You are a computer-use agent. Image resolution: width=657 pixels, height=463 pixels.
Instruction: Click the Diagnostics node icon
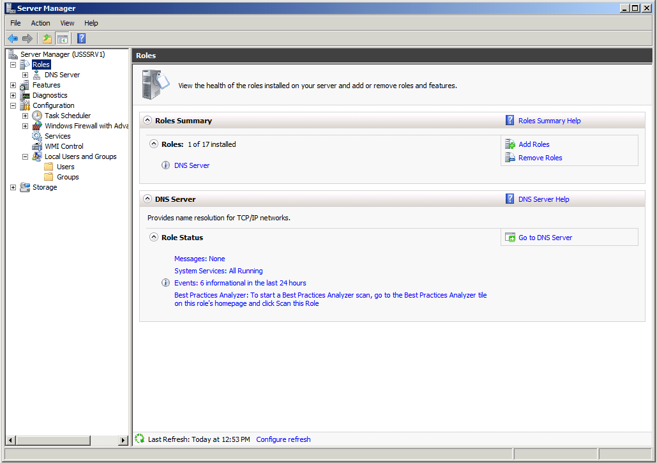pos(25,96)
